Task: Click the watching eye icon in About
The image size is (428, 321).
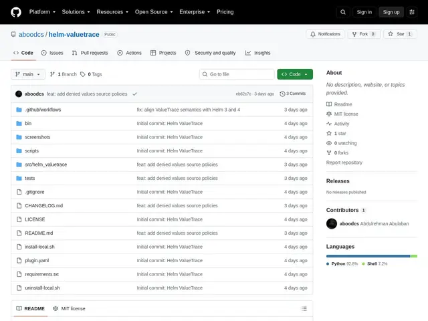Action: pos(329,143)
